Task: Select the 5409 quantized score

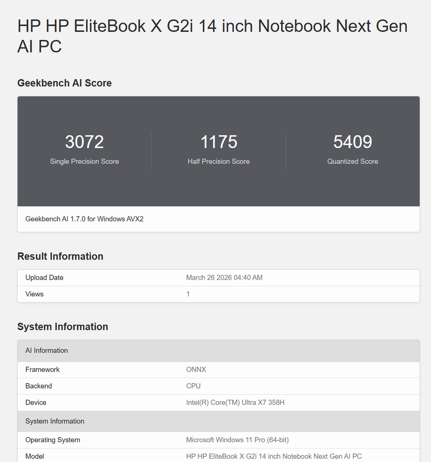Action: tap(353, 142)
